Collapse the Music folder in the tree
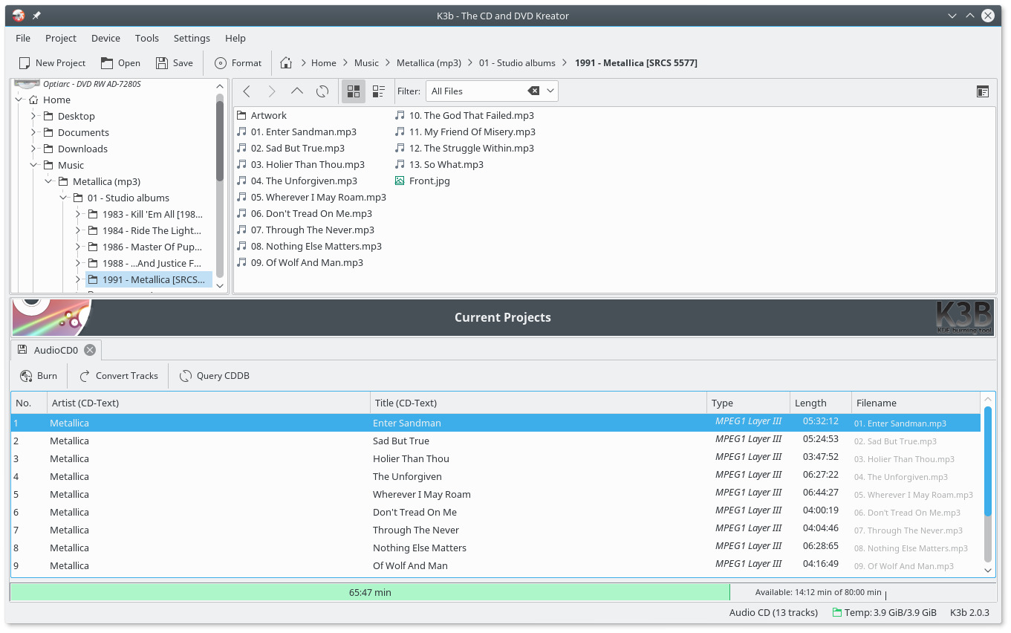Viewport: 1011px width, 633px height. pyautogui.click(x=33, y=165)
